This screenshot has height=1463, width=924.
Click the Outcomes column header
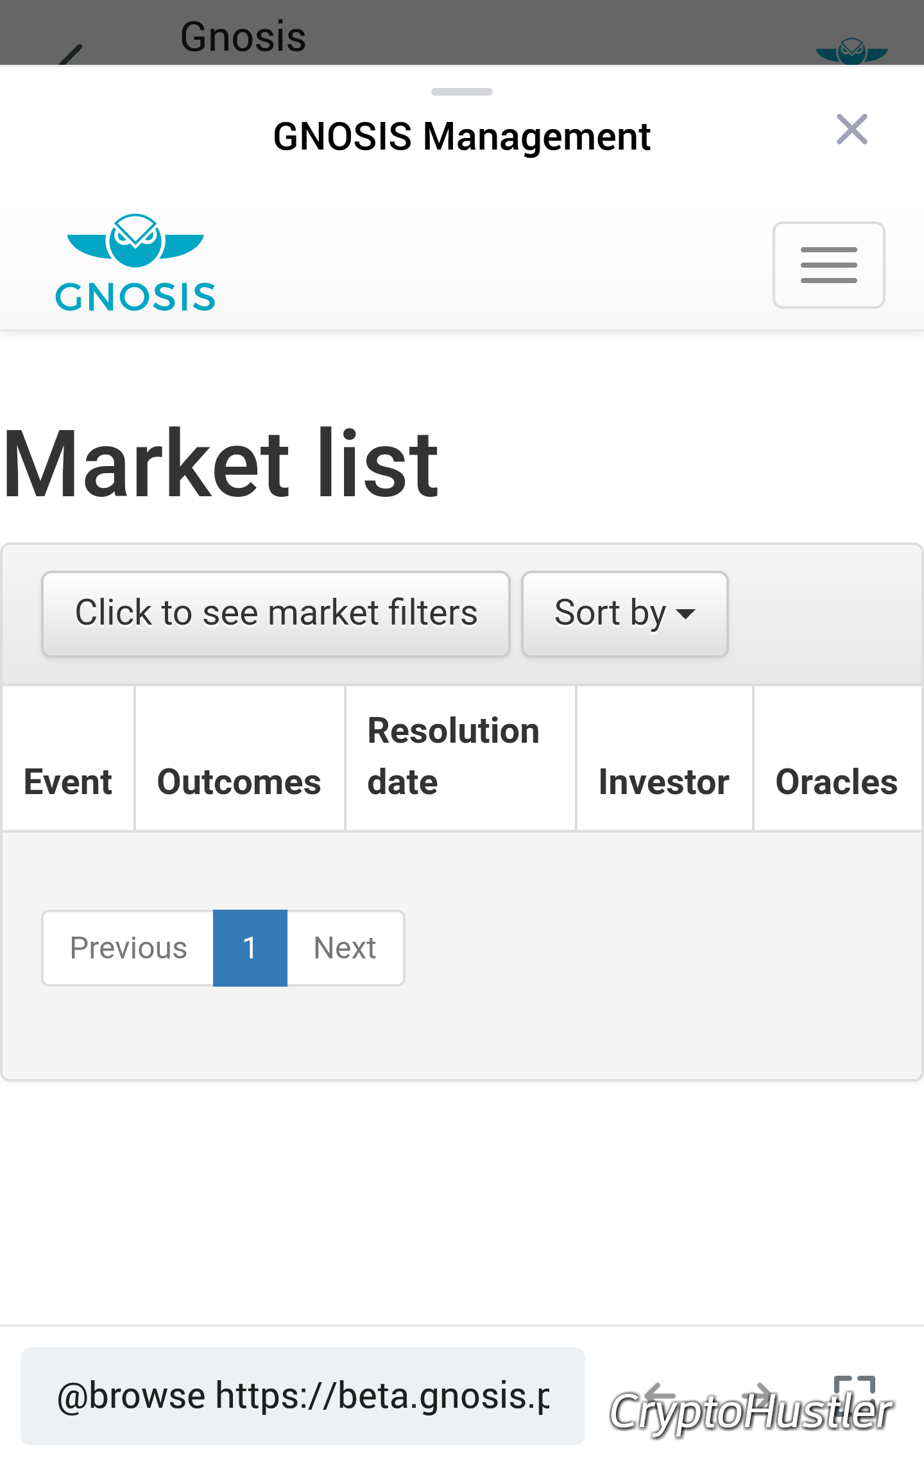239,782
